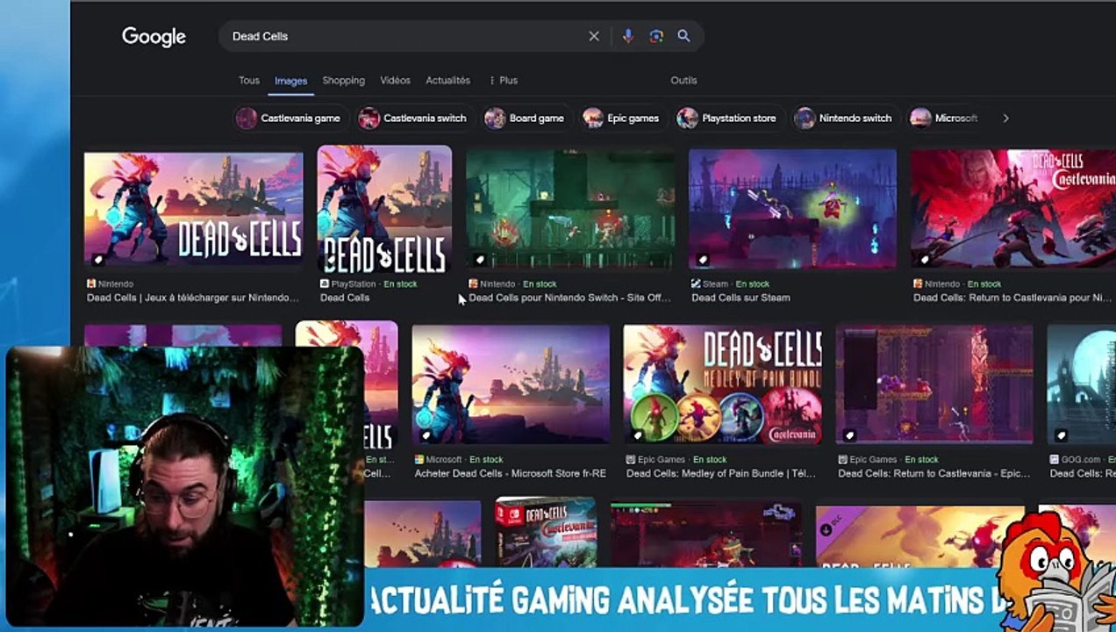Open the Return to Castlevania Nintendo image

coord(1013,209)
